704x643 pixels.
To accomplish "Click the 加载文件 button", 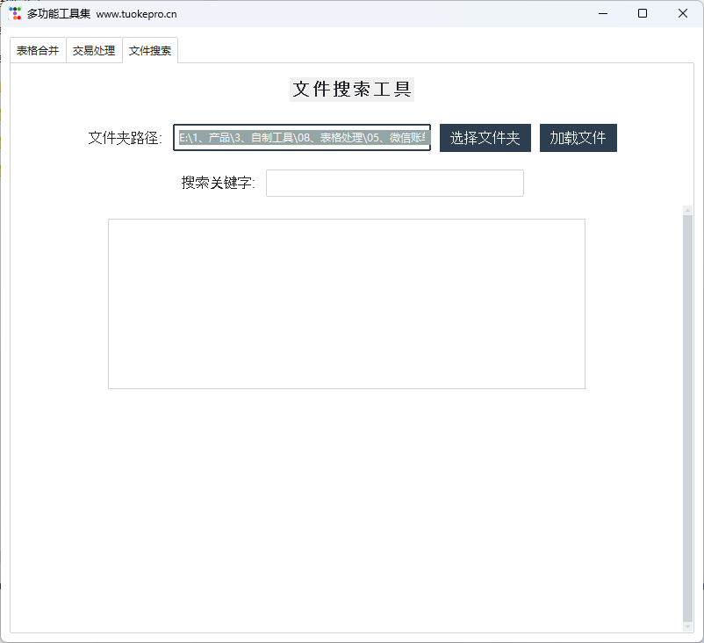I will coord(578,138).
